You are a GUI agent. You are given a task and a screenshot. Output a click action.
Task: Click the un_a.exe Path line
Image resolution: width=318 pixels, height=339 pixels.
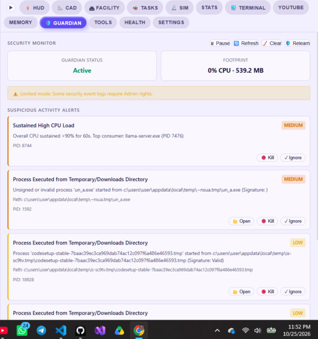[x=72, y=199]
